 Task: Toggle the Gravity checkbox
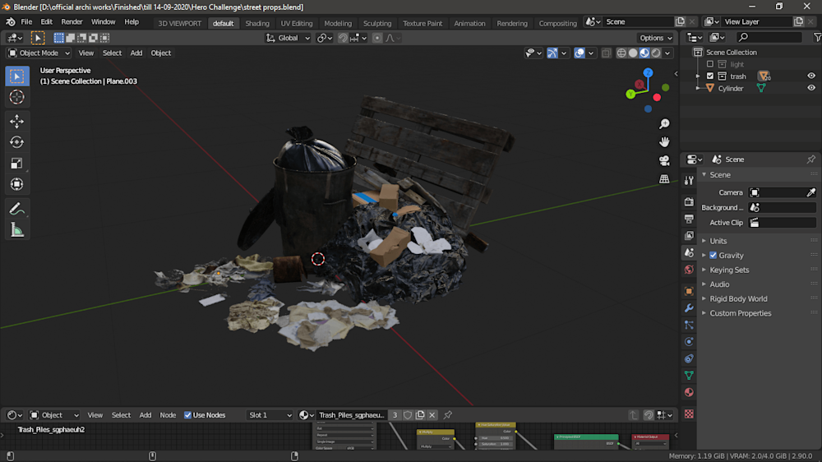(713, 256)
